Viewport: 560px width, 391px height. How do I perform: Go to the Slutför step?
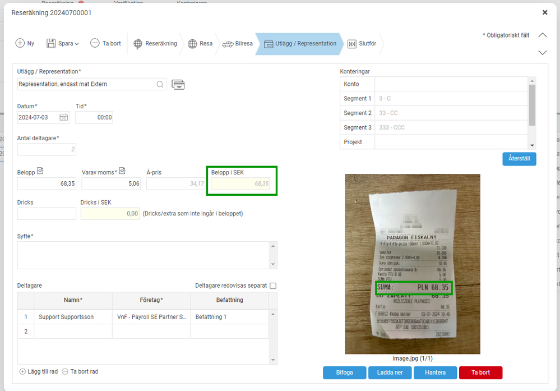[362, 44]
